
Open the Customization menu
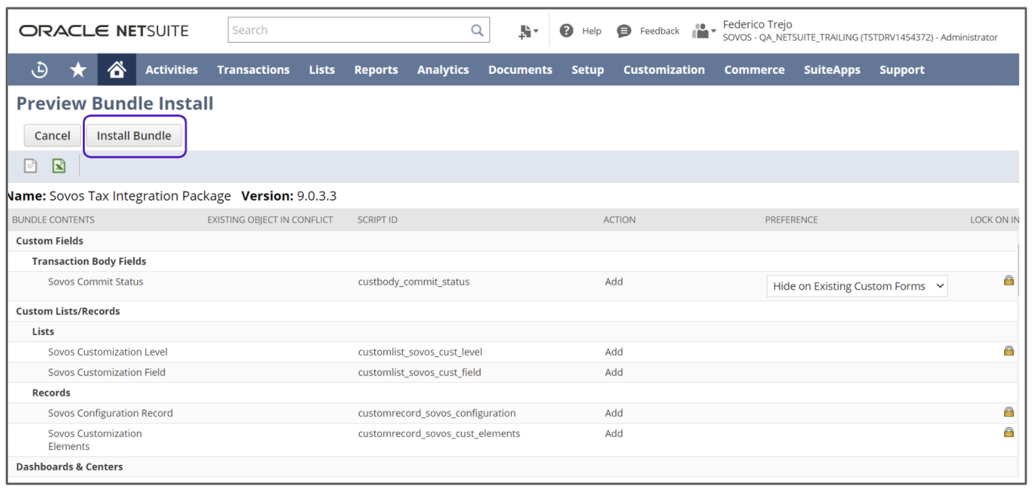664,70
